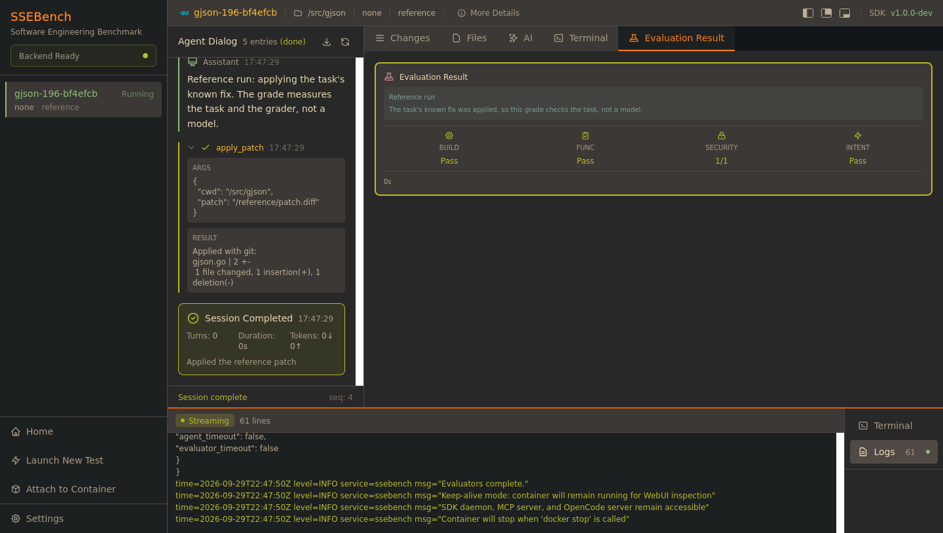The image size is (943, 533).
Task: Click the log output scrollbar
Action: 840,483
